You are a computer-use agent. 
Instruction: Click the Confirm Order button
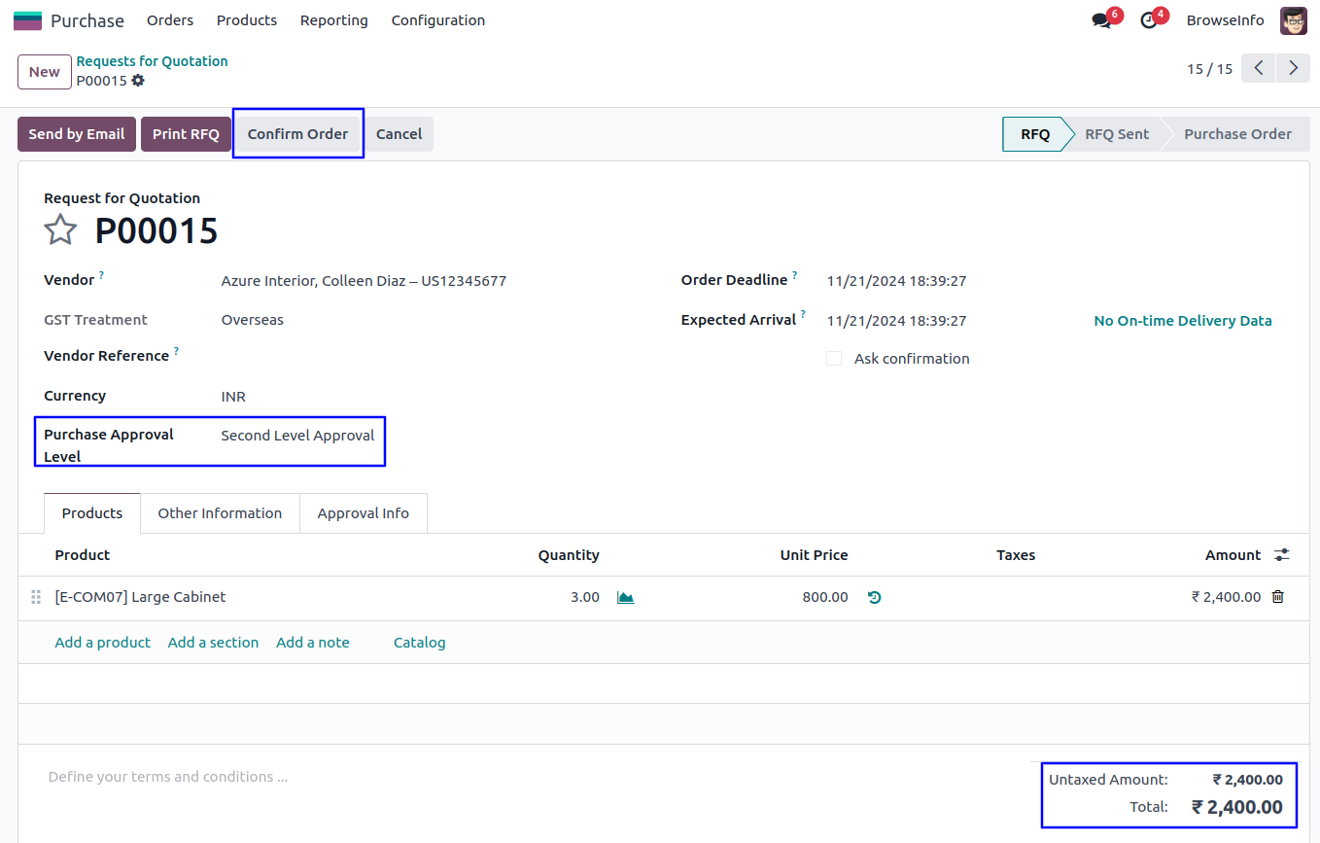coord(297,134)
